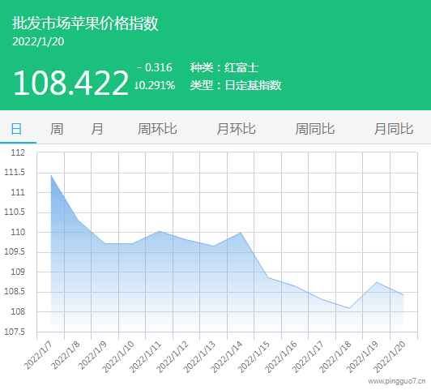Viewport: 431px width, 390px height.
Task: Click the 2022/1/18 lowest chart point
Action: tap(349, 308)
